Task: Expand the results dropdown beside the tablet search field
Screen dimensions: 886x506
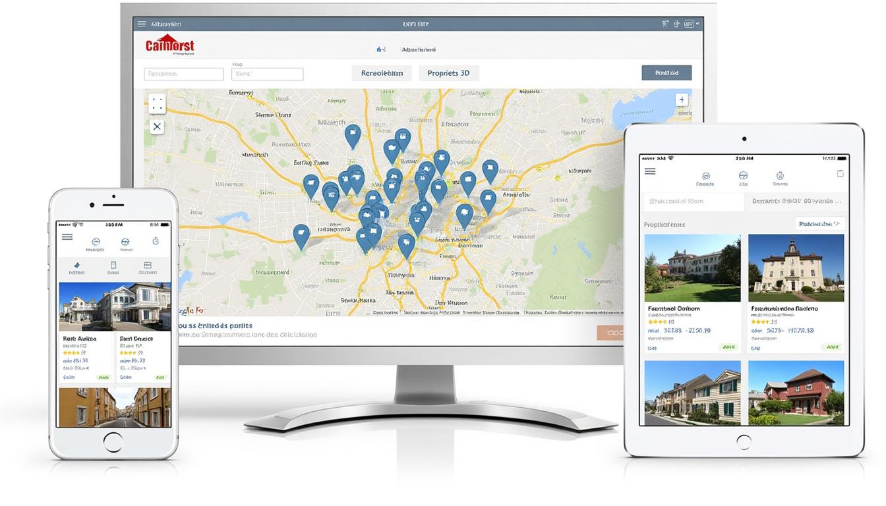Action: pyautogui.click(x=796, y=202)
